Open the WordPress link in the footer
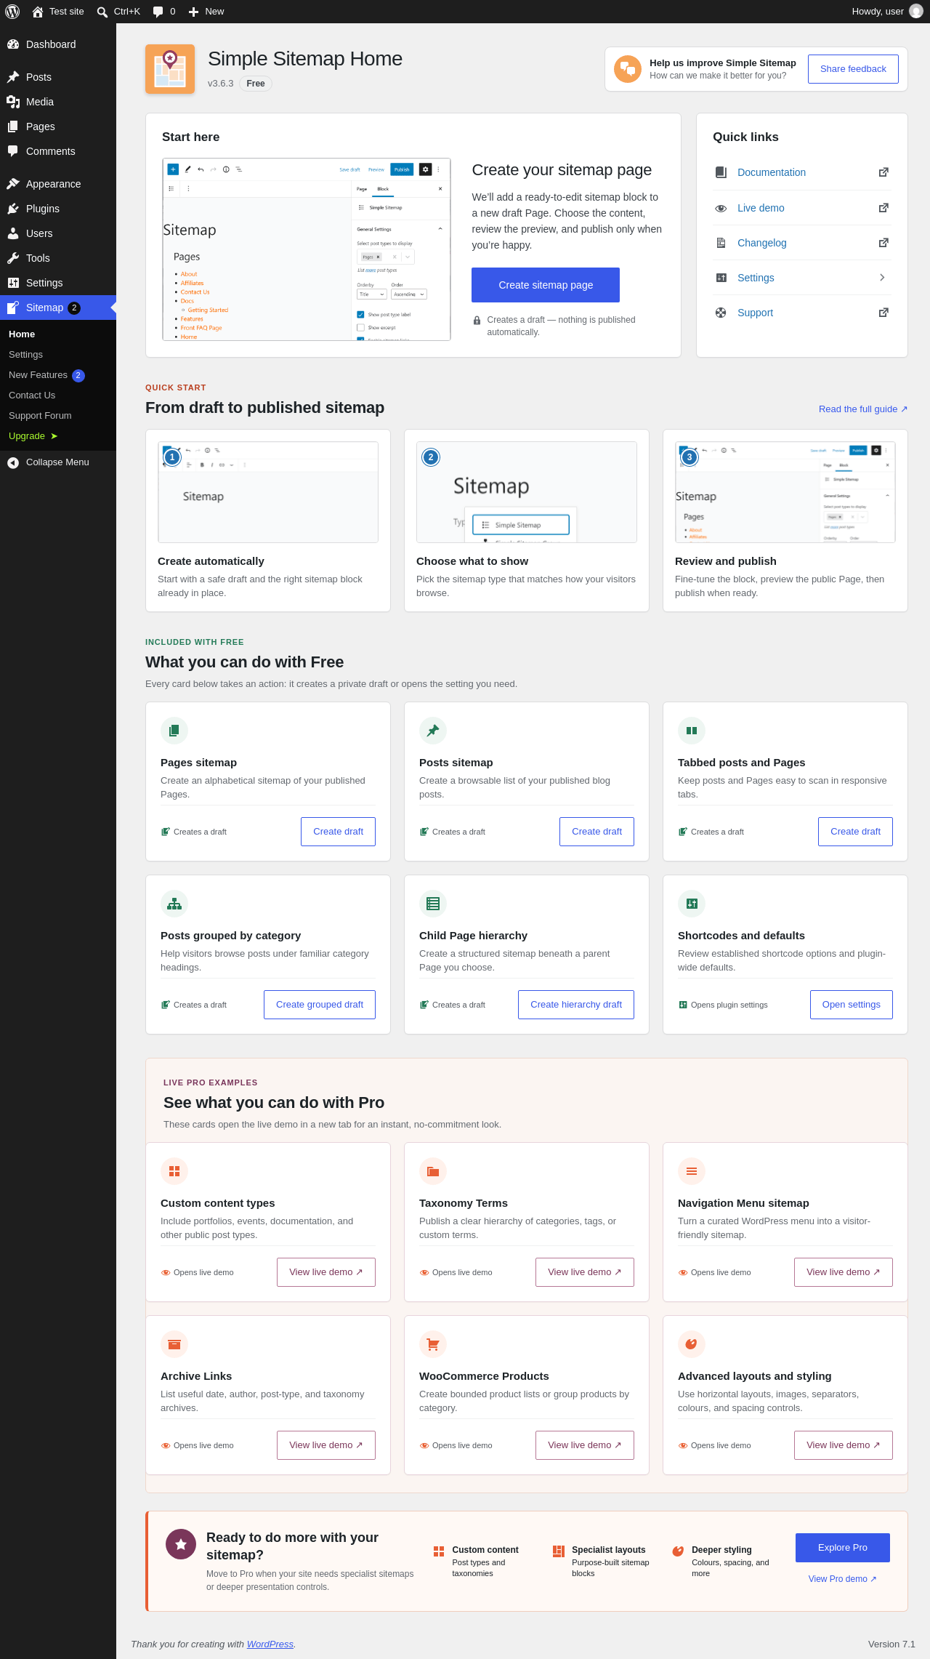The height and width of the screenshot is (1659, 930). tap(270, 1644)
